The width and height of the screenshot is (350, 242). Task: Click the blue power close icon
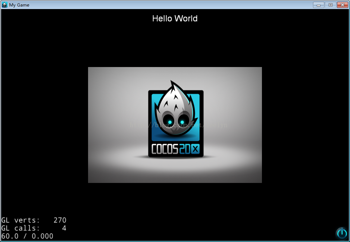point(342,233)
